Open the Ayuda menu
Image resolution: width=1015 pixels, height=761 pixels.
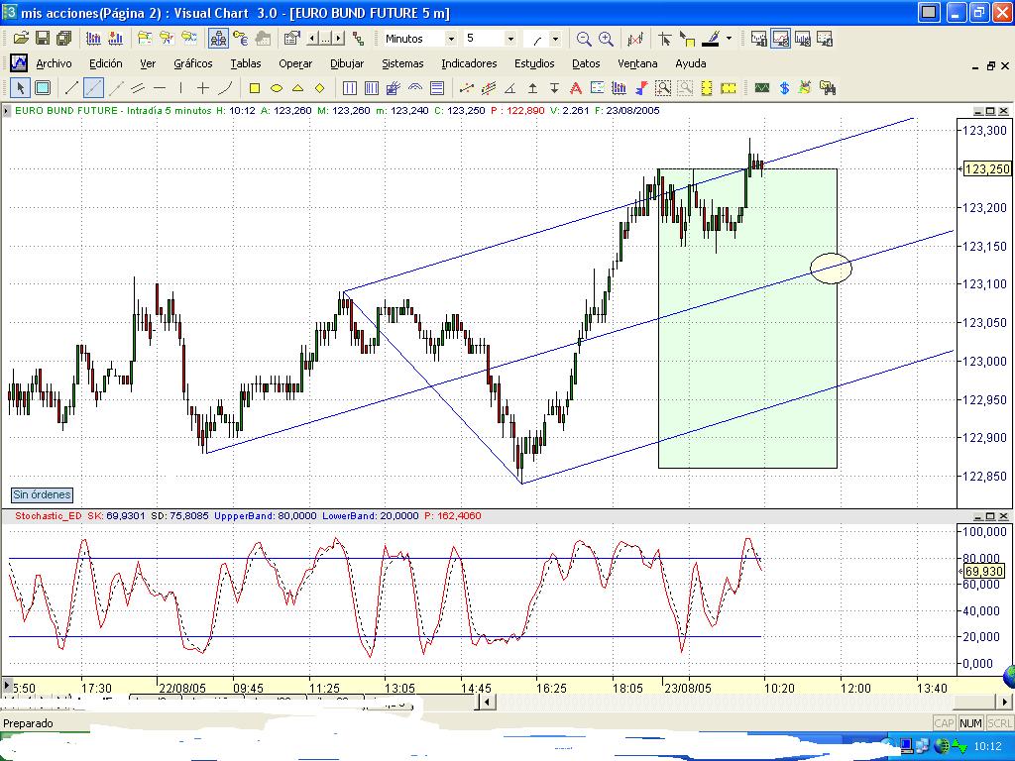tap(691, 63)
